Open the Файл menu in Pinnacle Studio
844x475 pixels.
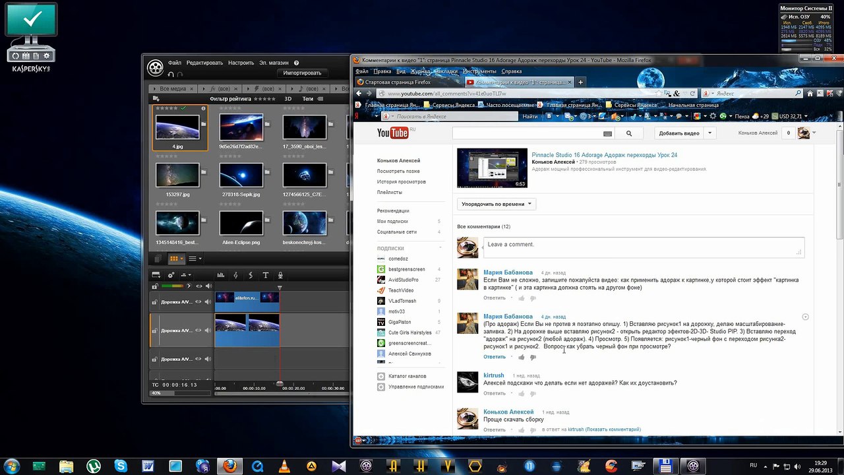174,63
